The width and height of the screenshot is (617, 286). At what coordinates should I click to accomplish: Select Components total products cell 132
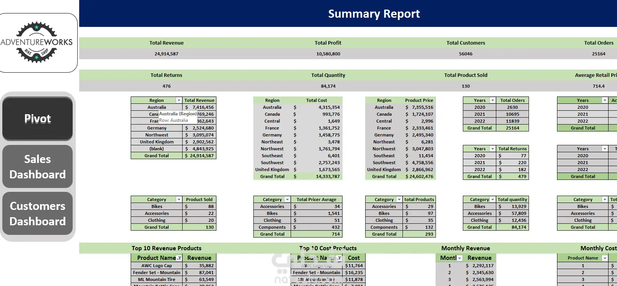pos(419,227)
